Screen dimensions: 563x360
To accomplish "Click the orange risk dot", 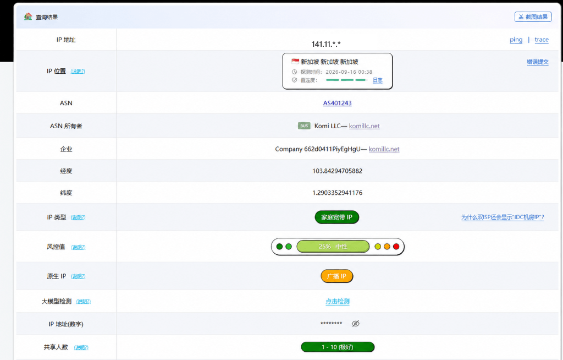I will click(387, 247).
